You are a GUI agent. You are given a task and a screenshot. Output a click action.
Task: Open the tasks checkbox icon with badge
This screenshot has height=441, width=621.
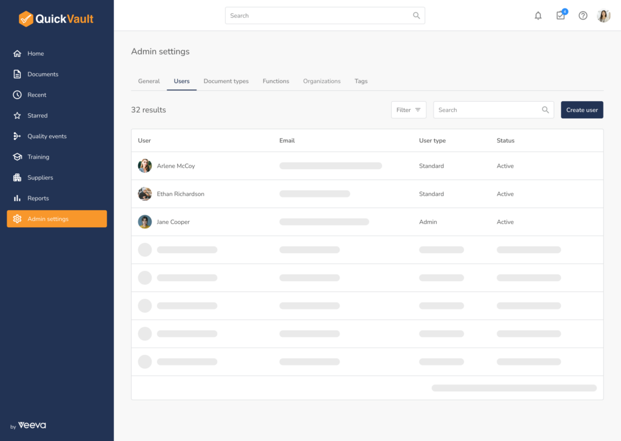click(x=560, y=16)
